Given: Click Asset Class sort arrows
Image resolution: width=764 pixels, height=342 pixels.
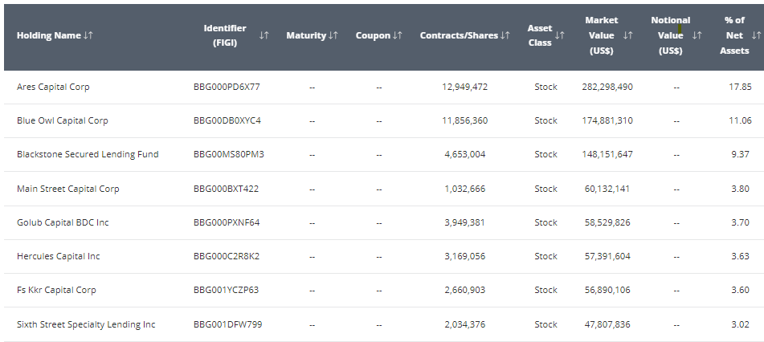Looking at the screenshot, I should (x=560, y=36).
